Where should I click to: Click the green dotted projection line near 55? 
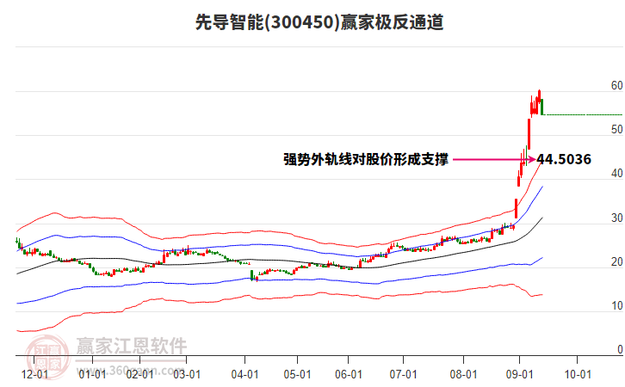pos(584,114)
